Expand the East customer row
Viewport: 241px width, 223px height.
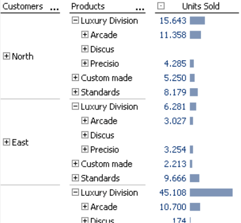[6, 142]
